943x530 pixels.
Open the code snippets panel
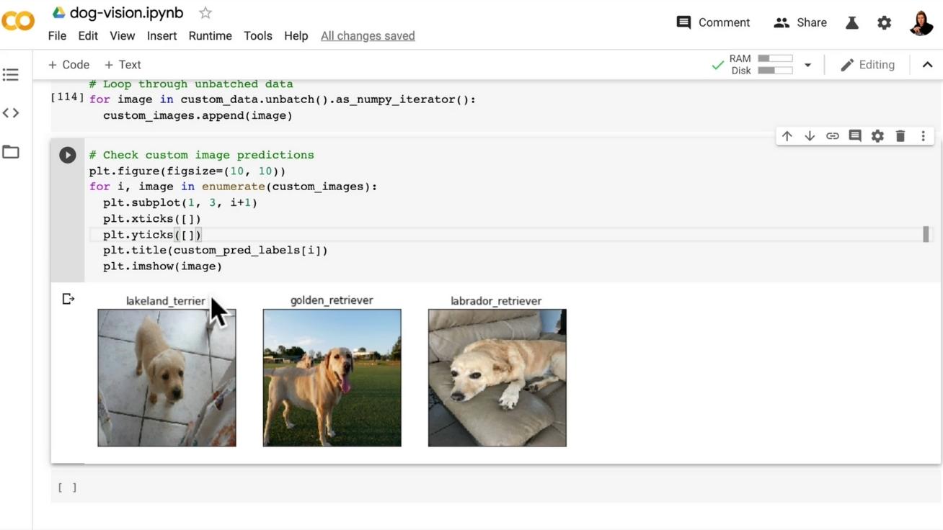[x=11, y=112]
